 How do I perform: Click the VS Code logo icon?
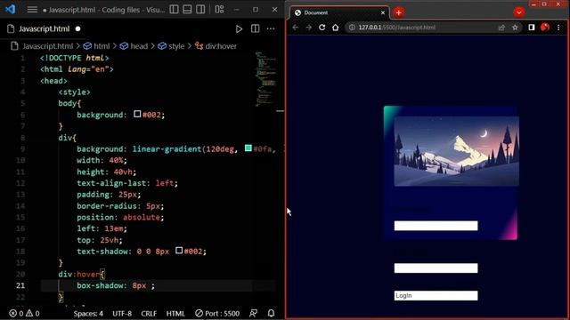(x=11, y=9)
